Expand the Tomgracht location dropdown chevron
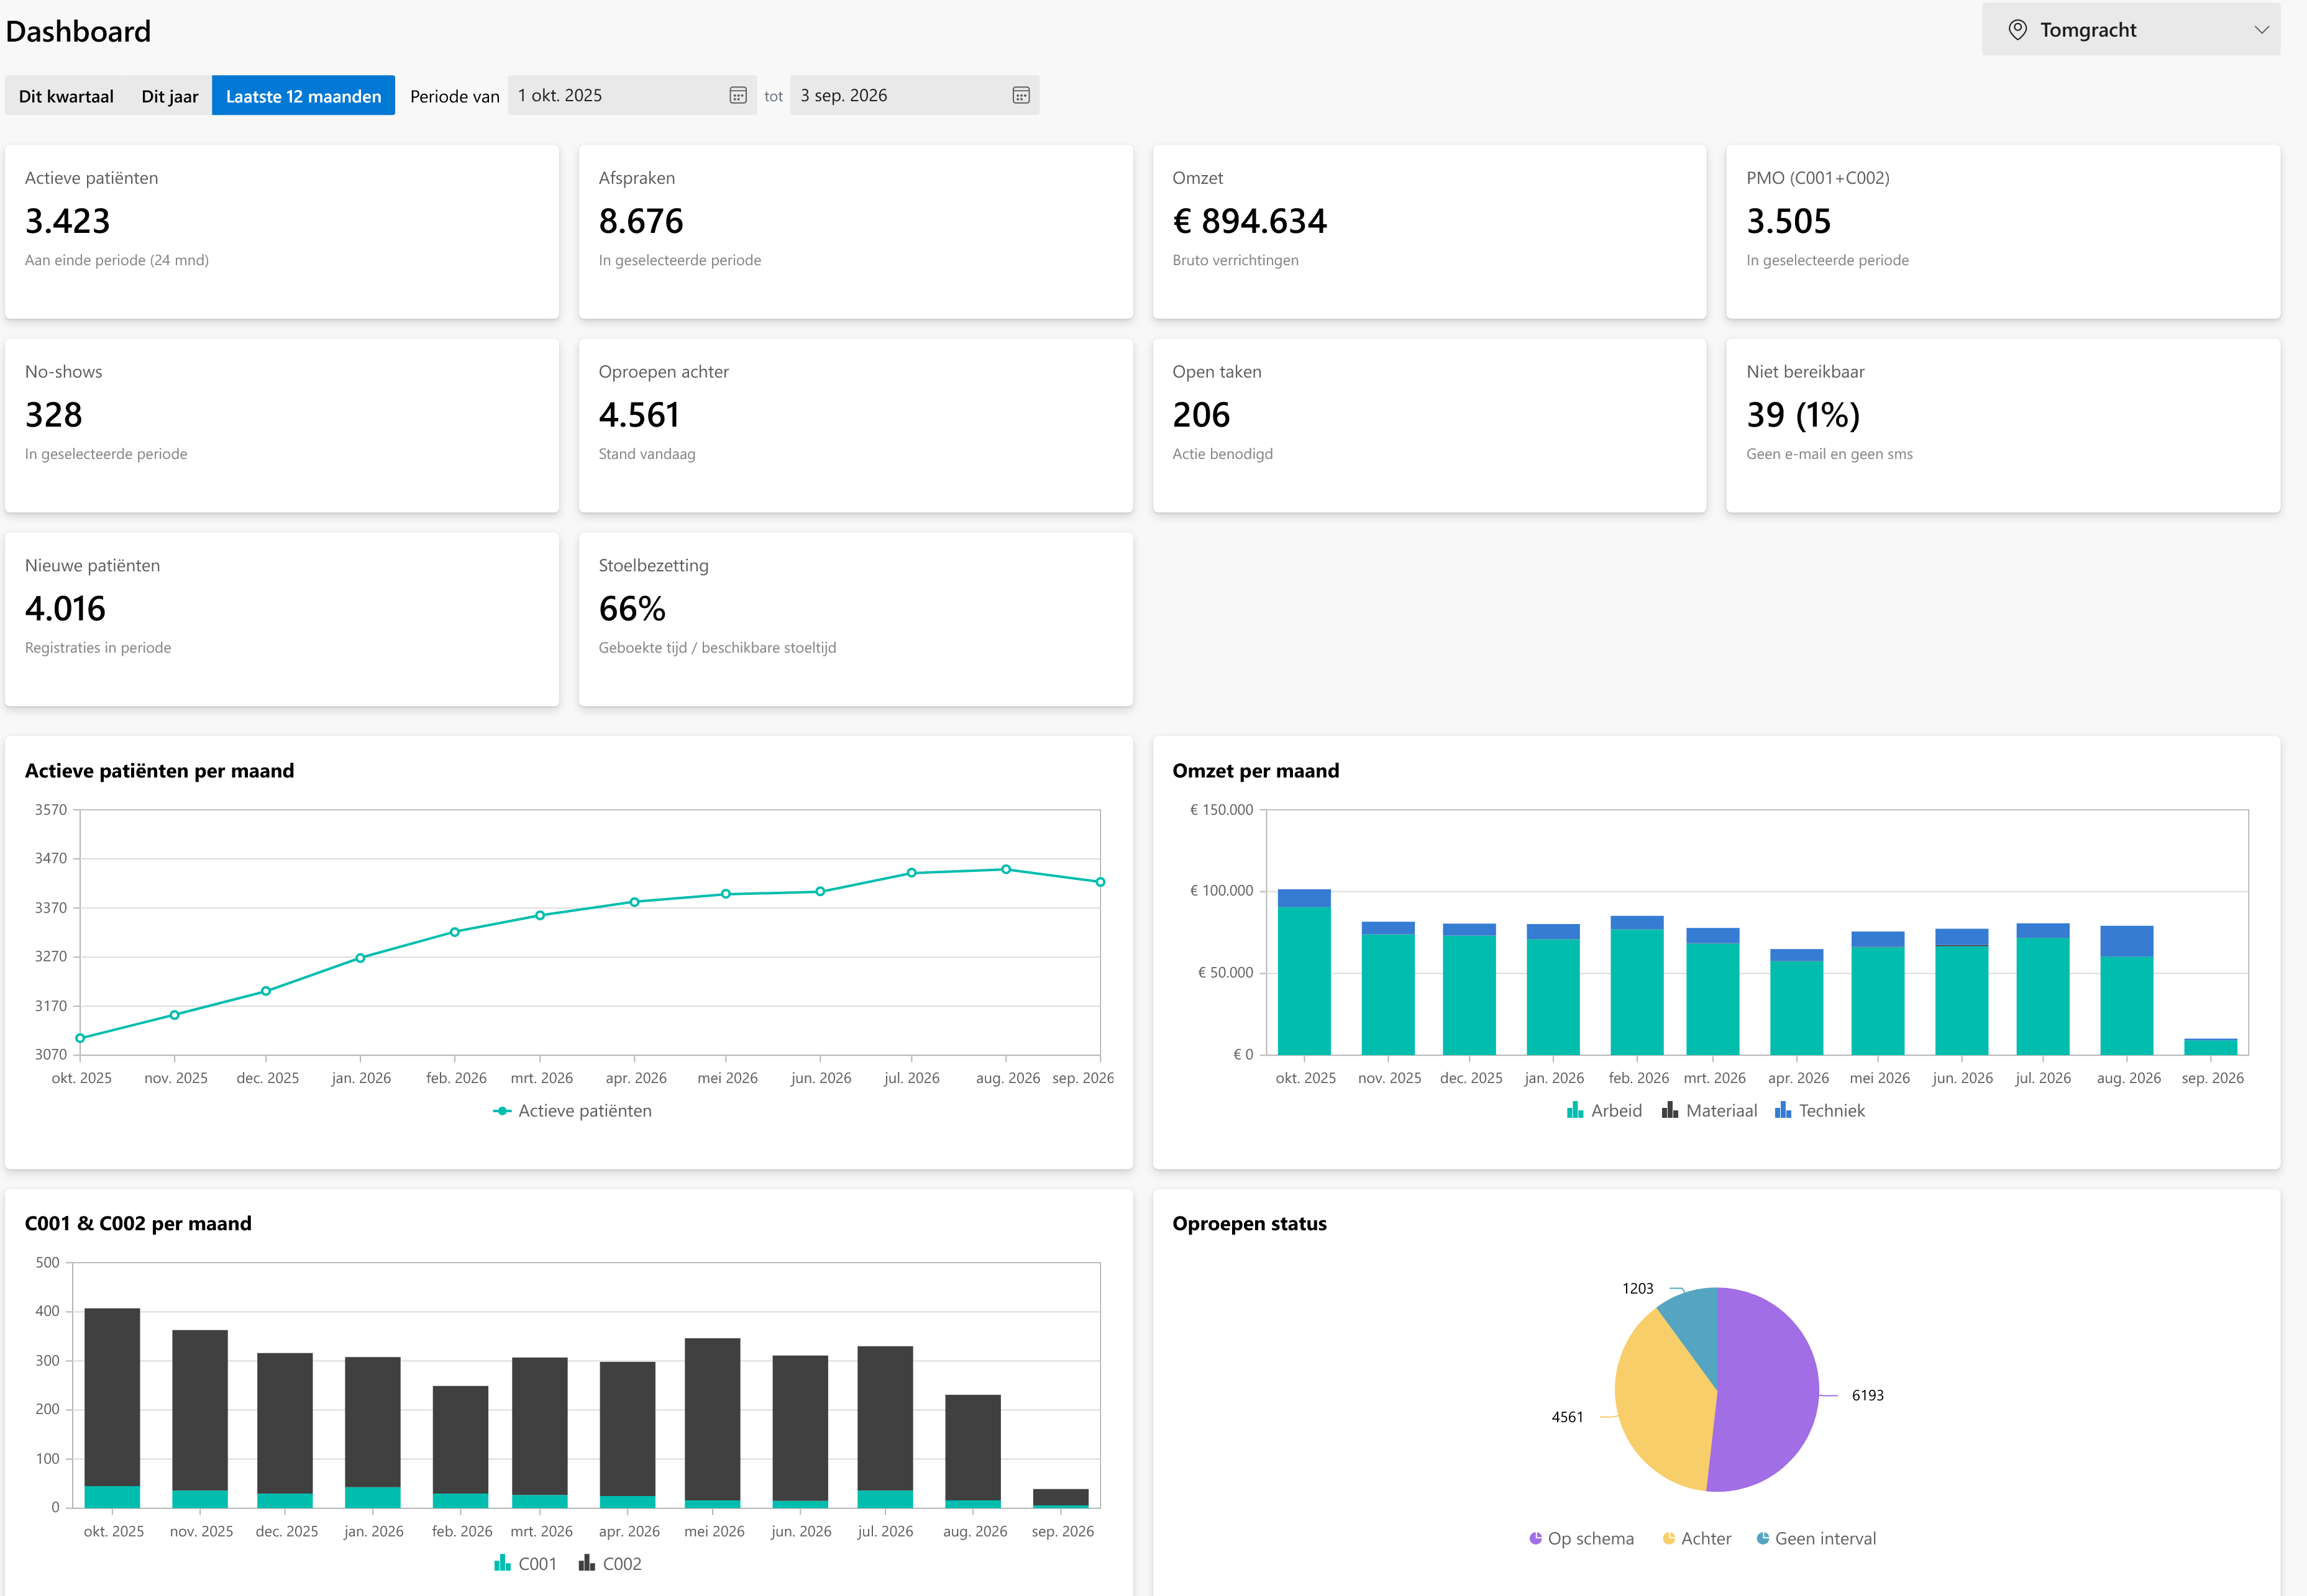This screenshot has height=1596, width=2307. point(2262,30)
